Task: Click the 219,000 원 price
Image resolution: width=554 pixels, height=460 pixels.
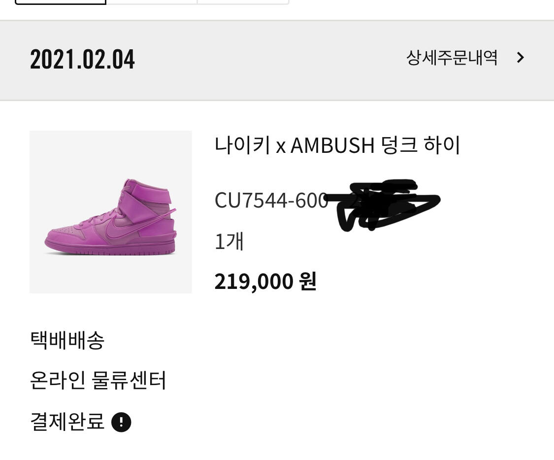Action: [265, 282]
